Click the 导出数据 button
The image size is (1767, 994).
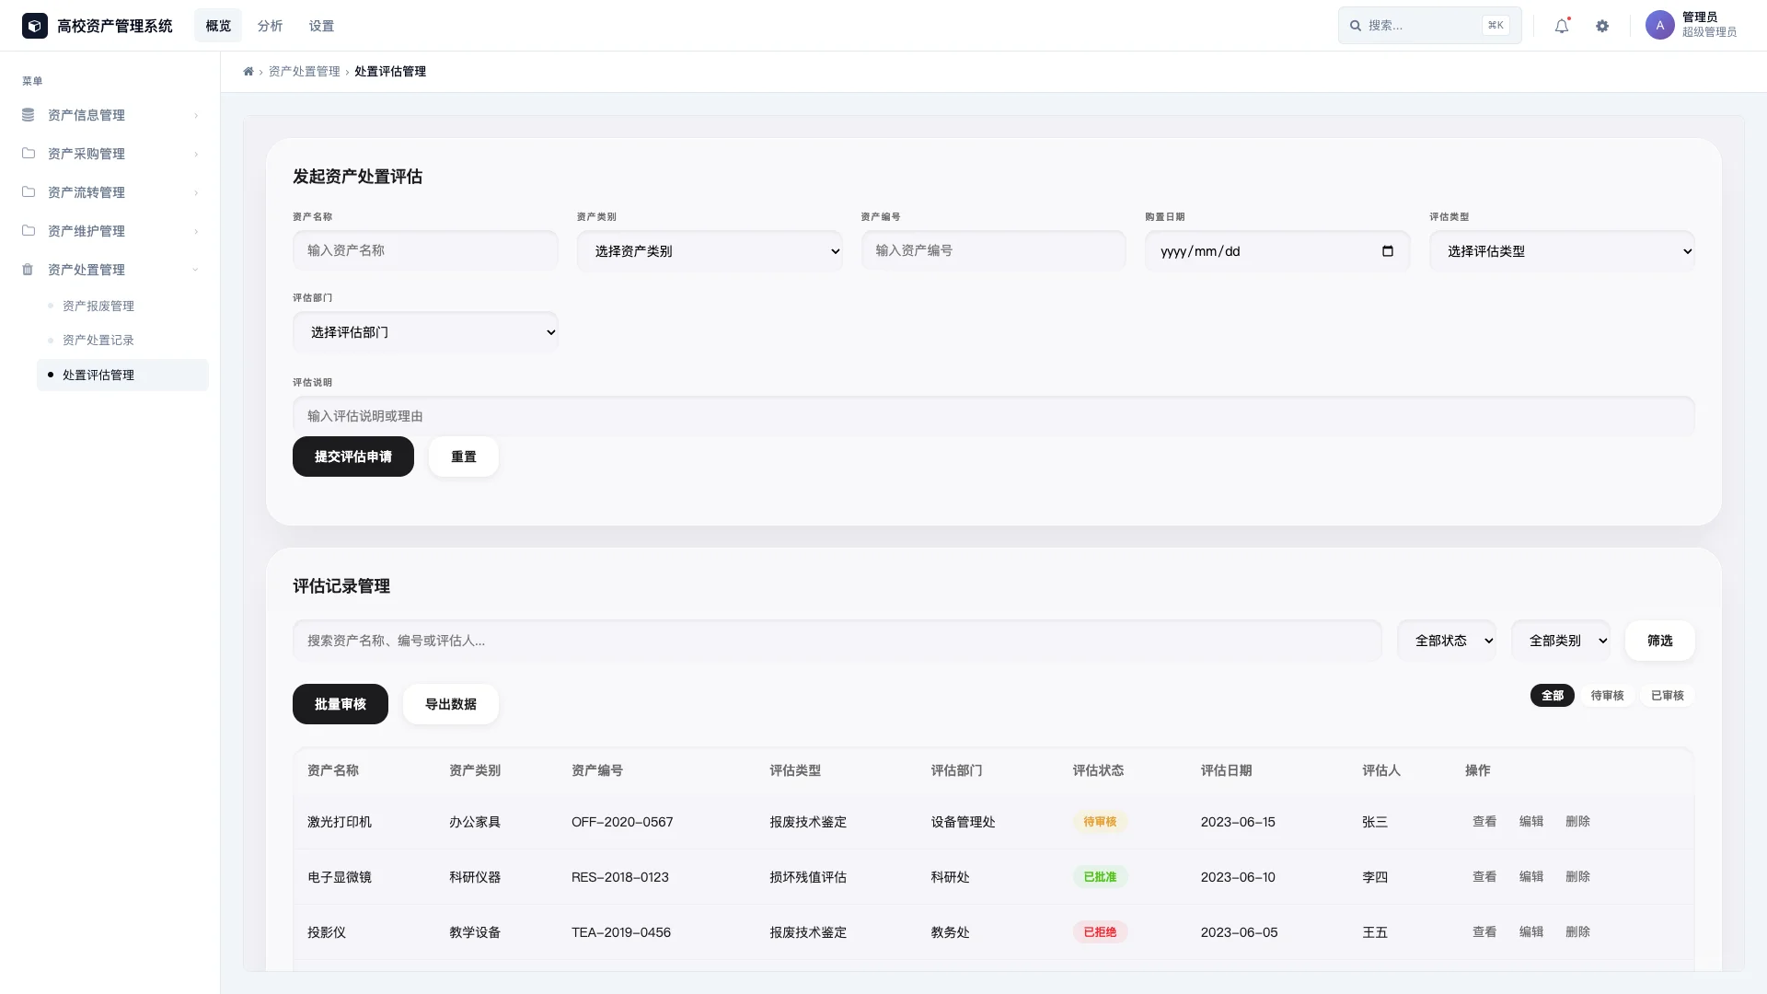(450, 704)
